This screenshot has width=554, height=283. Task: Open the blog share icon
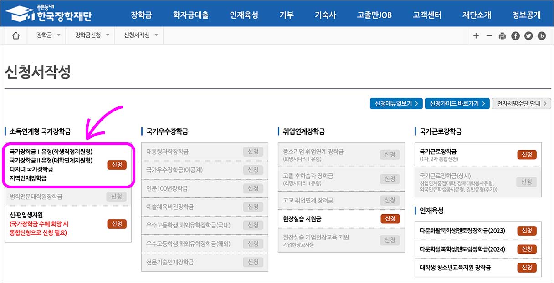[x=542, y=35]
